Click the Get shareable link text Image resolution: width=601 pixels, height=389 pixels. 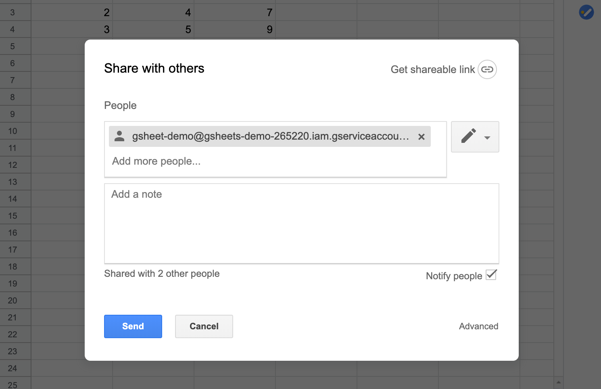click(x=432, y=69)
